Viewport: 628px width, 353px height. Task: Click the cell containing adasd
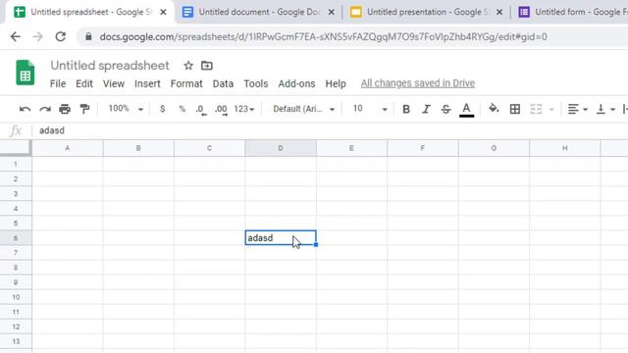click(x=281, y=237)
